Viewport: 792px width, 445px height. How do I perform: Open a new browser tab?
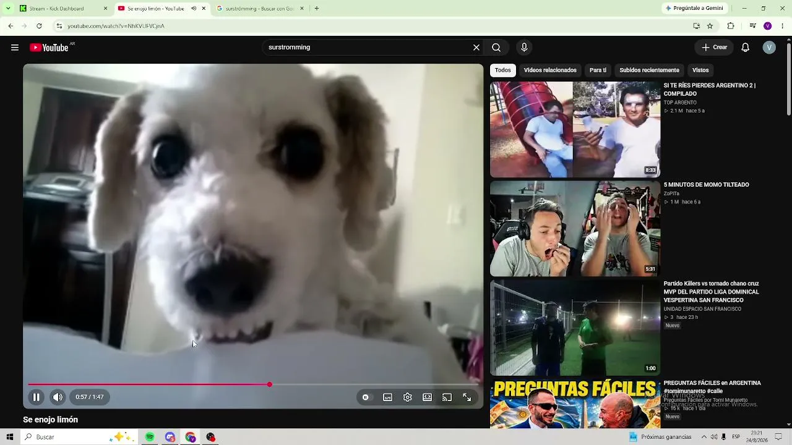pos(317,9)
